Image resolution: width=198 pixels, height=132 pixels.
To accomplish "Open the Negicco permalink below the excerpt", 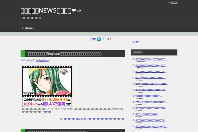I will click(93, 119).
